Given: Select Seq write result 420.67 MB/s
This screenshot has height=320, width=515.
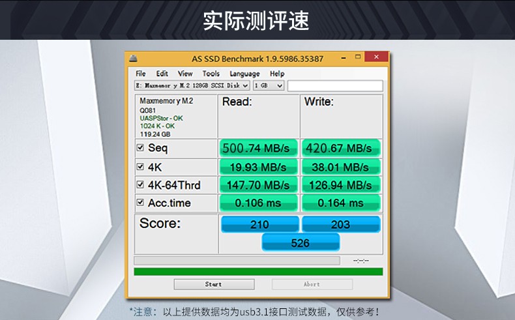Looking at the screenshot, I should [340, 148].
